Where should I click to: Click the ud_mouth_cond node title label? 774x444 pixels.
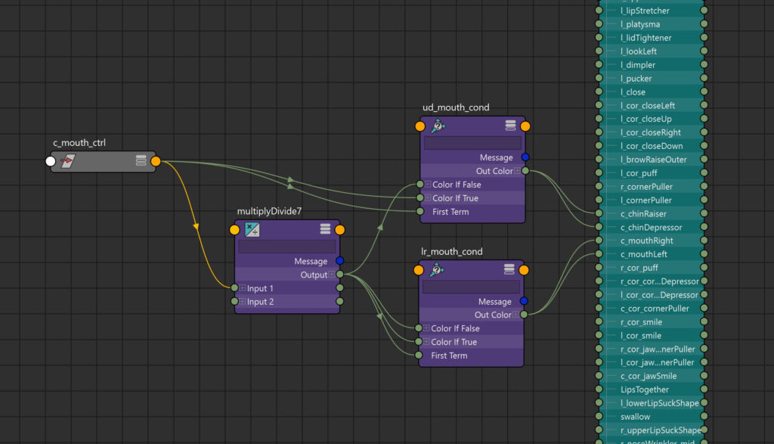(x=456, y=107)
